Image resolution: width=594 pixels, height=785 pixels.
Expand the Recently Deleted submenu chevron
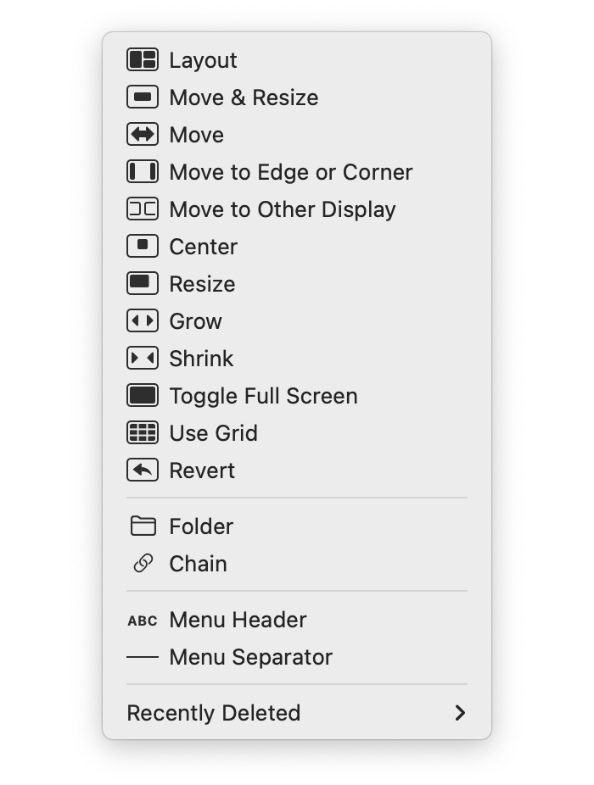point(460,713)
